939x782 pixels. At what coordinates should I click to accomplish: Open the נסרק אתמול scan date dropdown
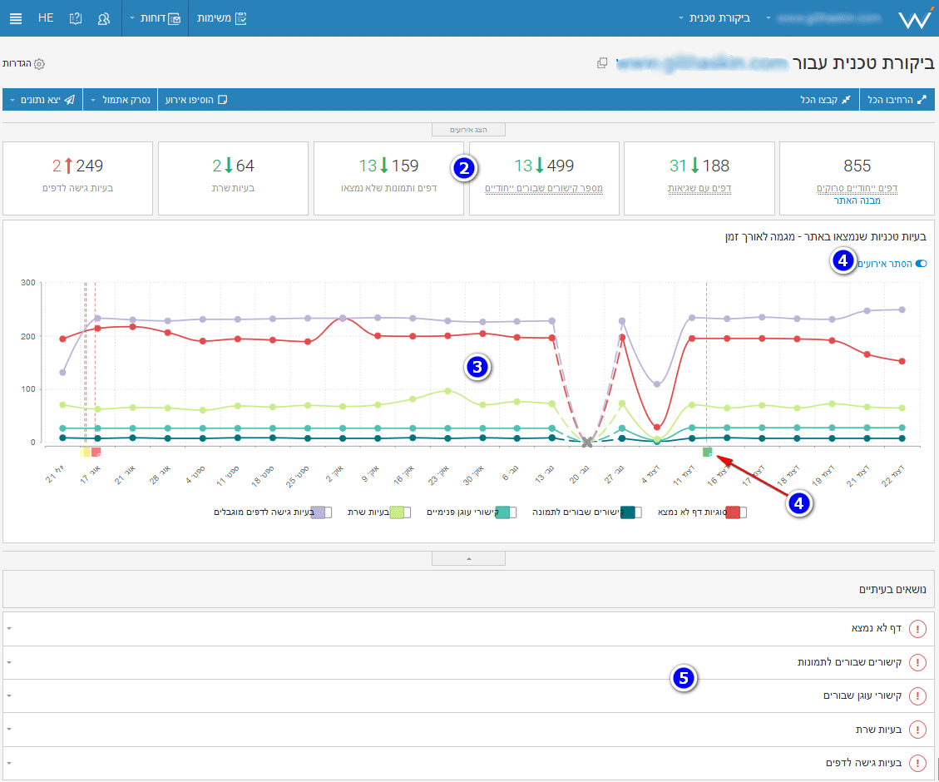click(121, 100)
